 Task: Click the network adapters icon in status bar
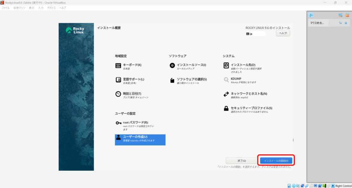pos(302,186)
